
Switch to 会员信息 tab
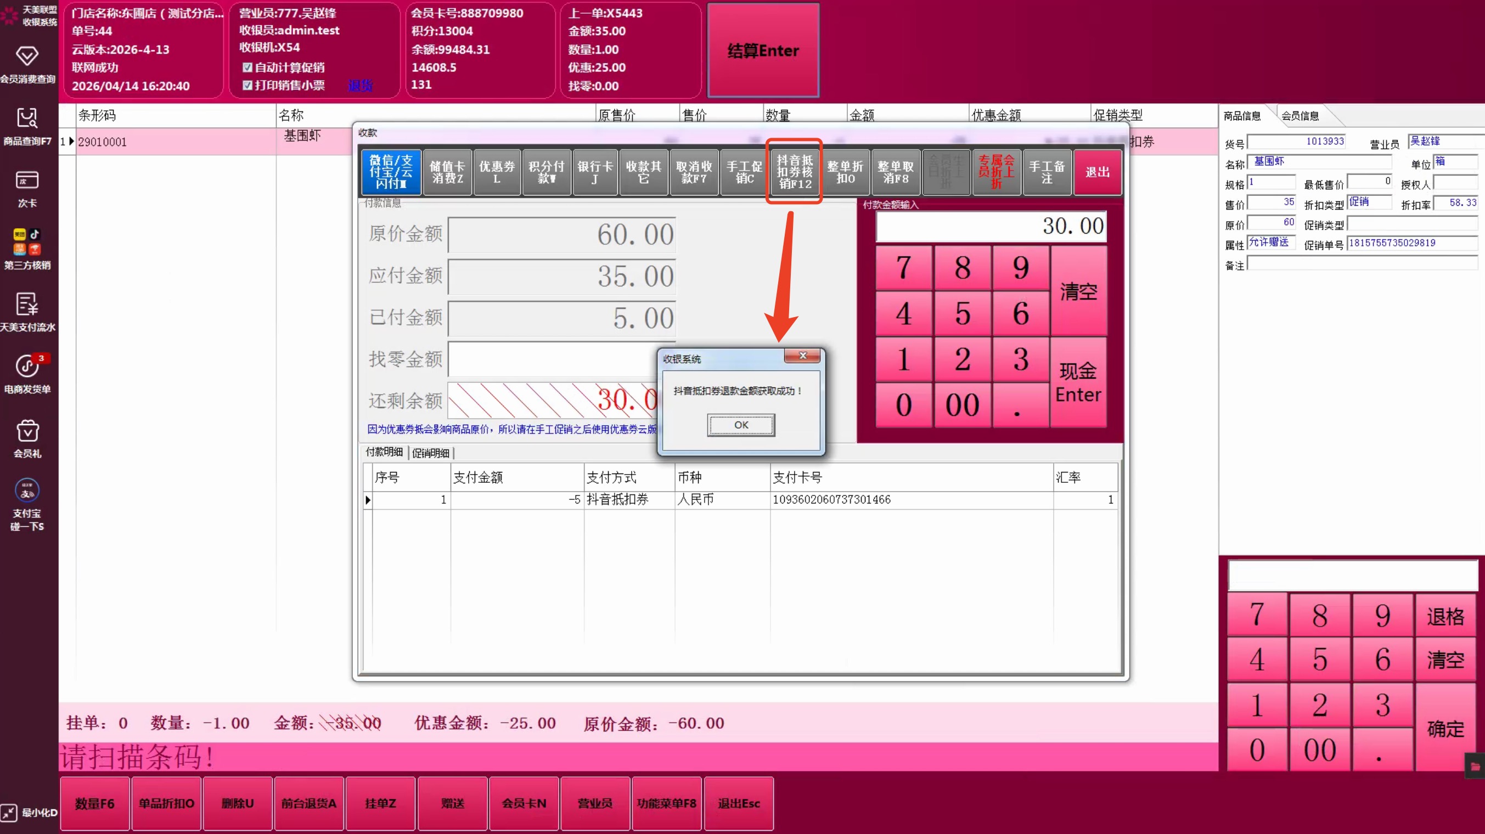tap(1300, 116)
